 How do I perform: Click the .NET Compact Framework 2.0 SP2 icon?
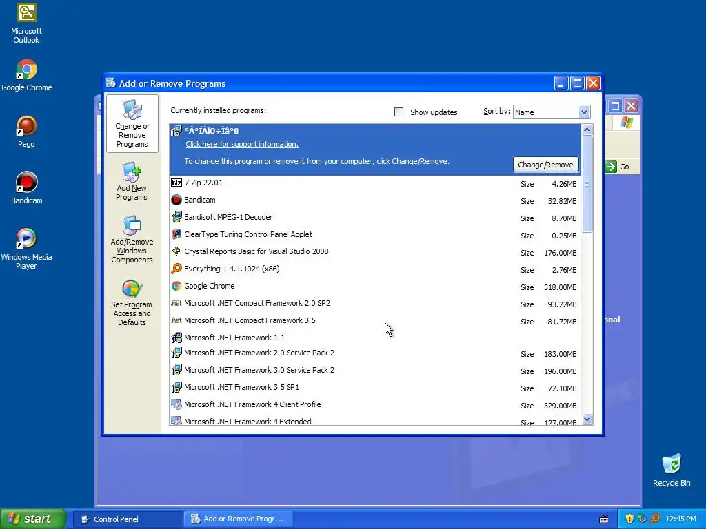pos(176,303)
